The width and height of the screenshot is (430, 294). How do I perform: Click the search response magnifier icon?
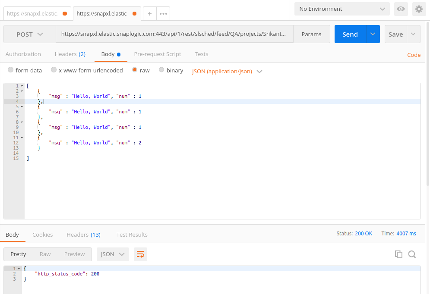(x=412, y=254)
